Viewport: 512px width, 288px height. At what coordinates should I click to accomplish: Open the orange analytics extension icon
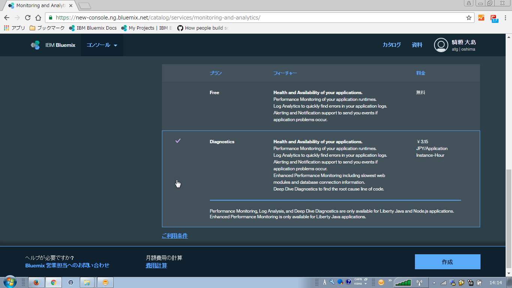click(481, 18)
